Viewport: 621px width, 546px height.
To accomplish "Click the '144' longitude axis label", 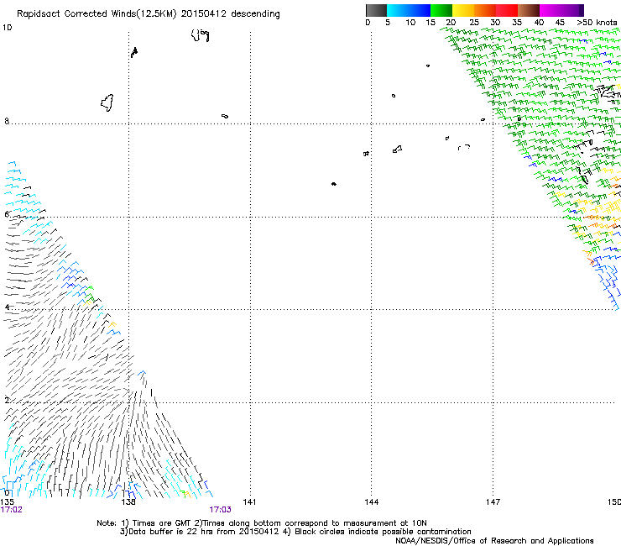I will 372,502.
